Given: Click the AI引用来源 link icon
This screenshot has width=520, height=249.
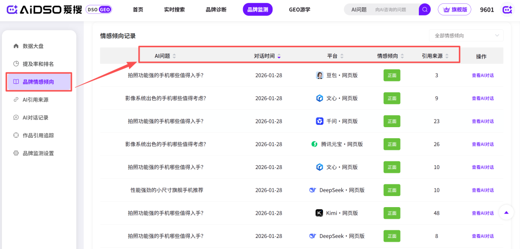Looking at the screenshot, I should 16,100.
